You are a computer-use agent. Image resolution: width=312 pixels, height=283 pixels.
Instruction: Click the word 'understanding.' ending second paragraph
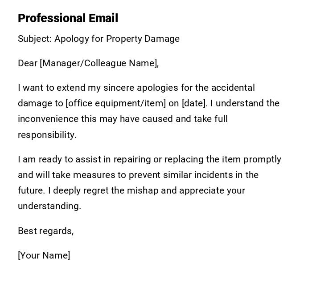coord(49,206)
